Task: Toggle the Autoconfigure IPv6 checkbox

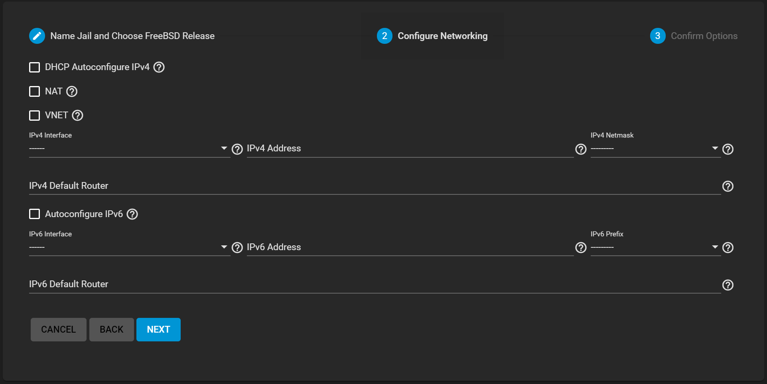Action: (35, 214)
